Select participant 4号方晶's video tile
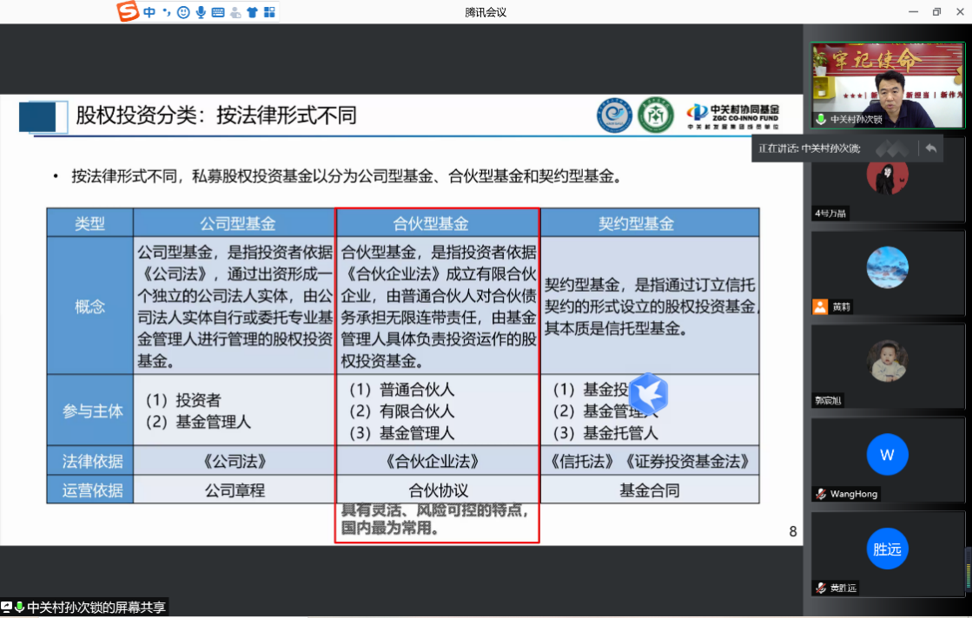Viewport: 972px width, 618px height. [887, 178]
